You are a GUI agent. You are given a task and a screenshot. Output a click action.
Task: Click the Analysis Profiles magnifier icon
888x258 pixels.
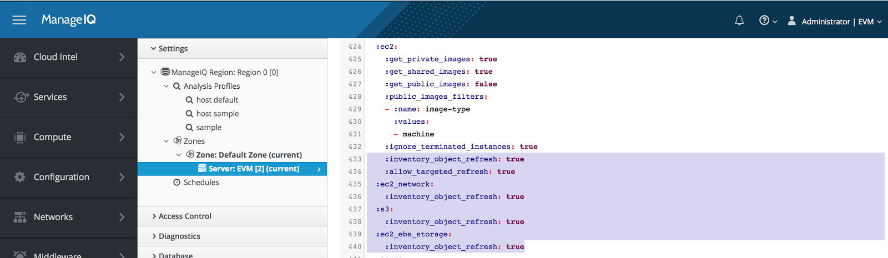177,86
